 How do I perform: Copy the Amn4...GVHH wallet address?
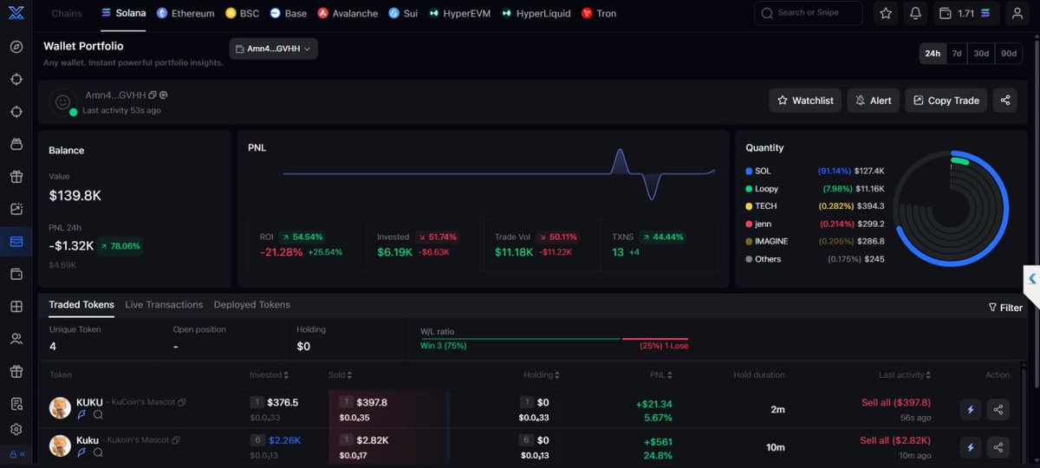153,95
